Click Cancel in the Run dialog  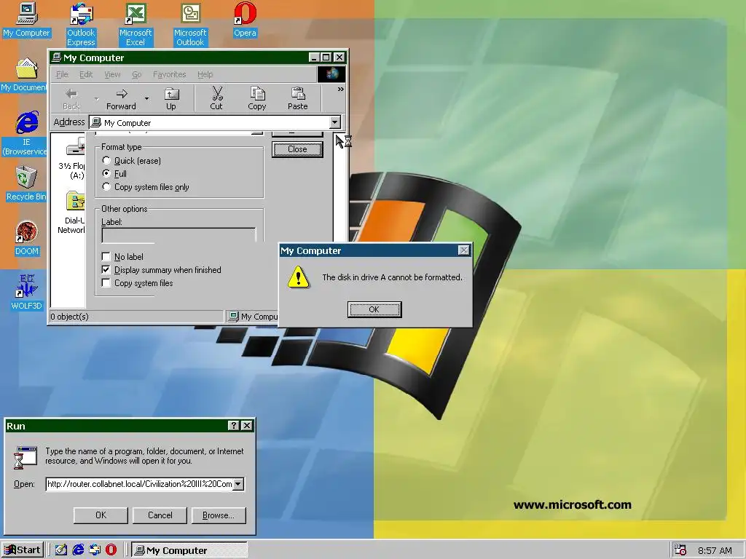160,515
